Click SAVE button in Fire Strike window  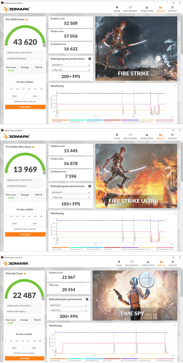(35, 96)
